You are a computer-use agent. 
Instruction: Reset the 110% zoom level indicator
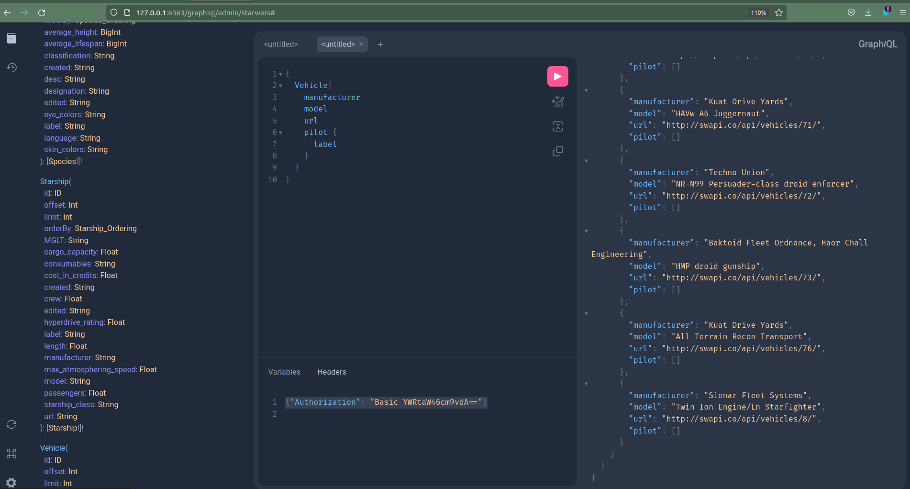[758, 13]
